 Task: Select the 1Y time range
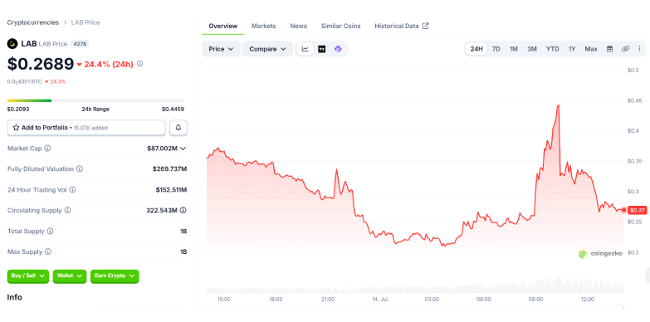click(x=572, y=49)
